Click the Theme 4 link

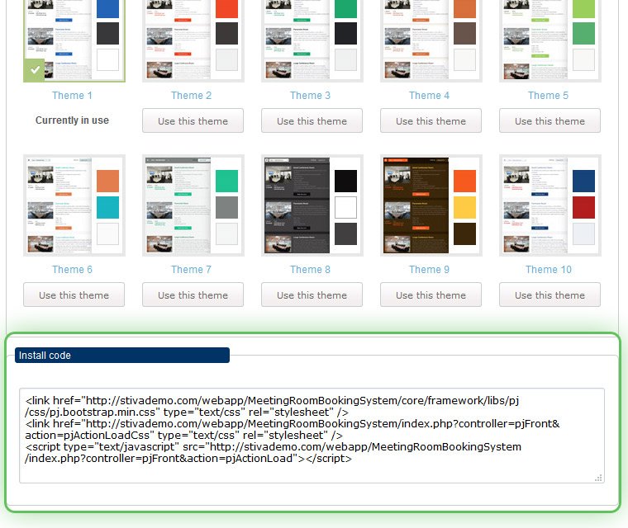point(429,96)
